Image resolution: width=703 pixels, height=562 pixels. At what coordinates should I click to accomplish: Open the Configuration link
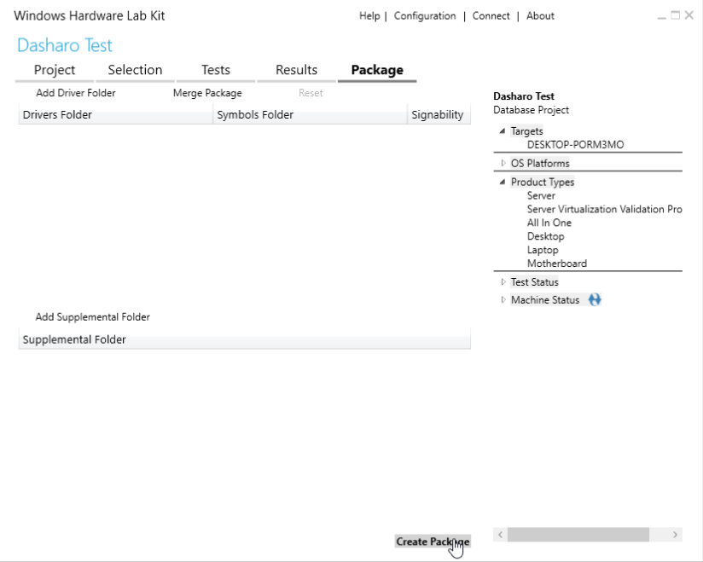point(425,16)
